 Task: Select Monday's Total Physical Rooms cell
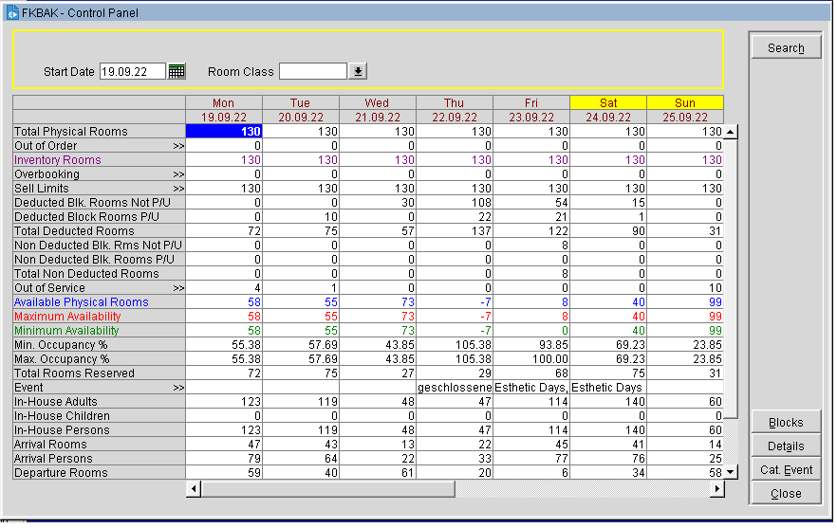[224, 132]
